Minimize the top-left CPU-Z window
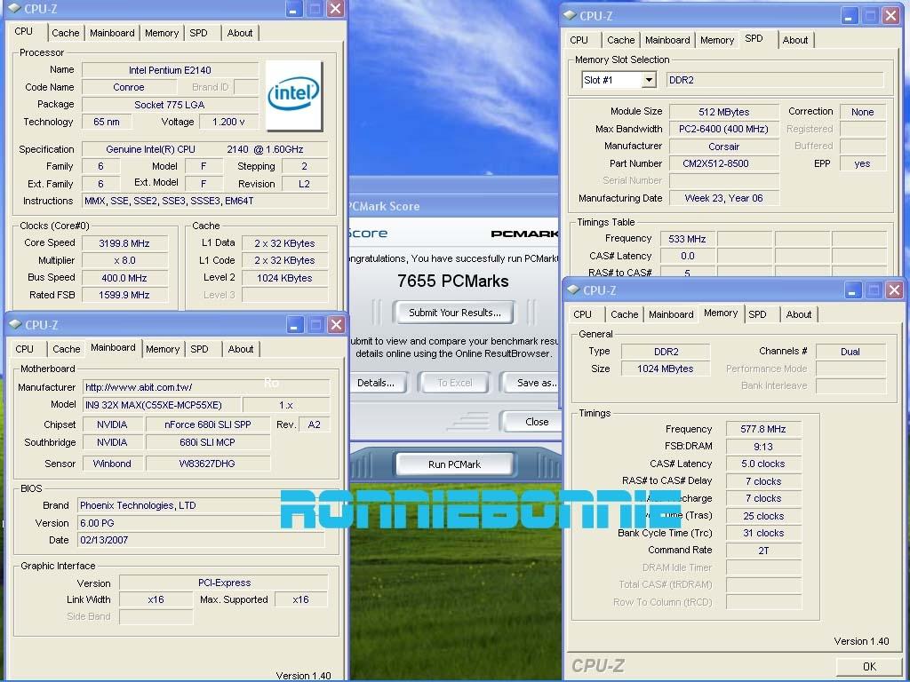The image size is (910, 682). click(x=294, y=9)
